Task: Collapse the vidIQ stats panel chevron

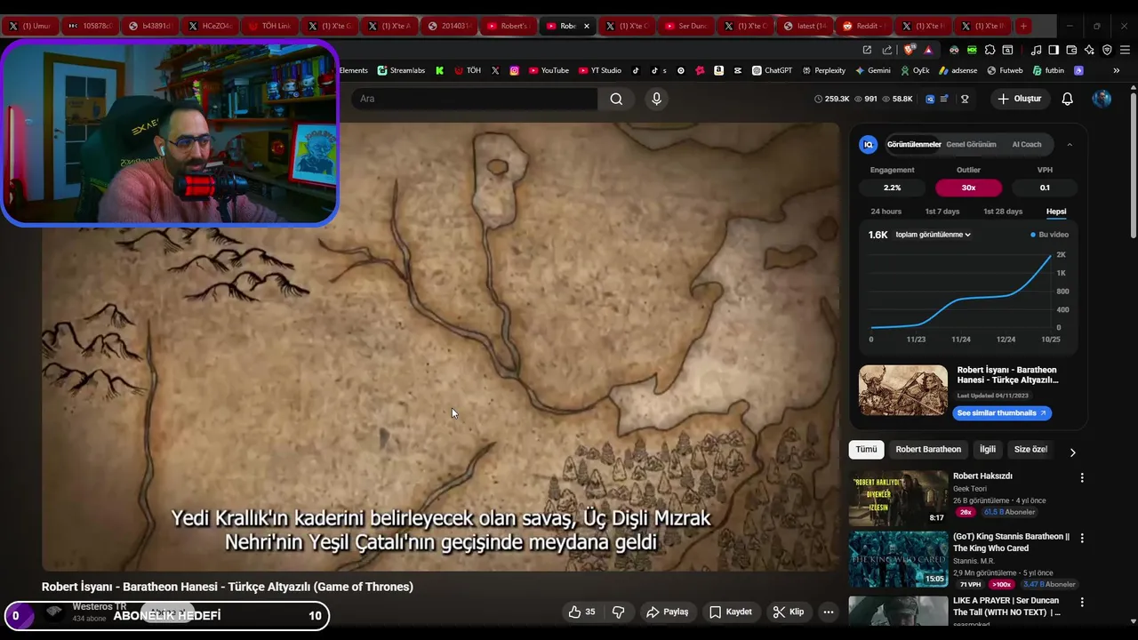Action: (1070, 144)
